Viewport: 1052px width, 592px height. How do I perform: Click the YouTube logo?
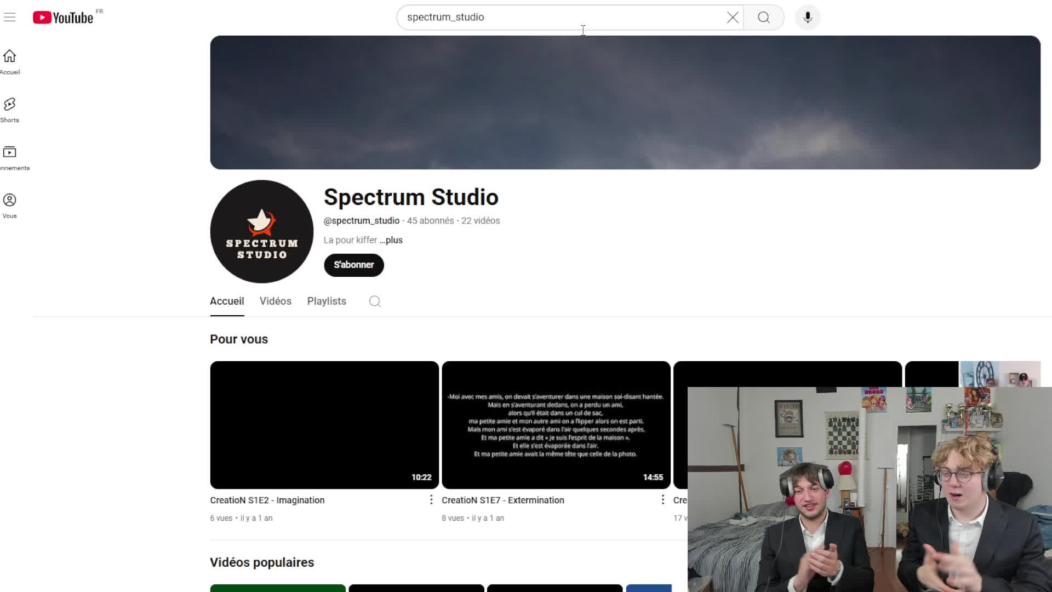[x=63, y=18]
